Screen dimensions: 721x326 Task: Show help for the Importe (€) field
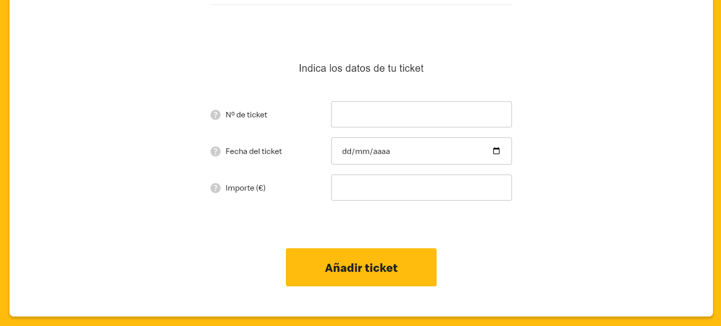point(216,188)
